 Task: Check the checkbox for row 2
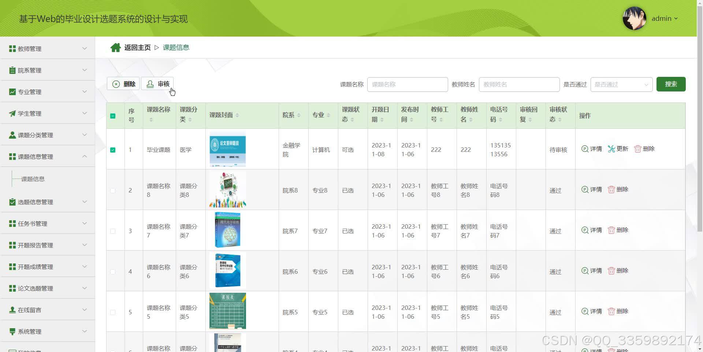(x=113, y=191)
